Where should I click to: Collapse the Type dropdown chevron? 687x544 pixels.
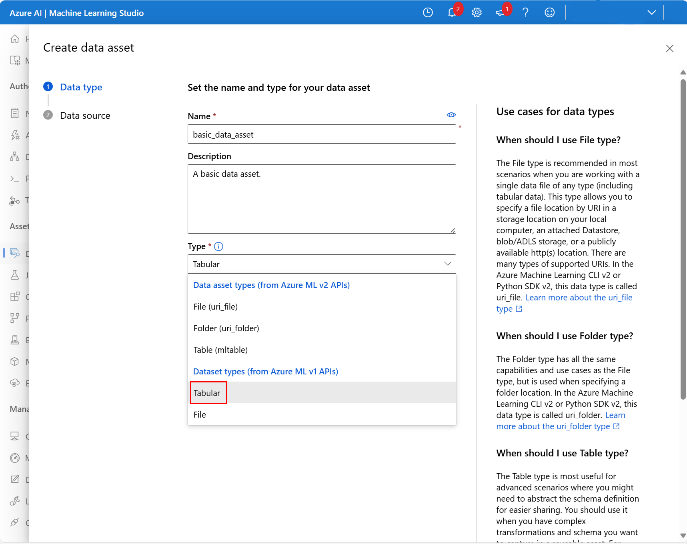pyautogui.click(x=447, y=264)
